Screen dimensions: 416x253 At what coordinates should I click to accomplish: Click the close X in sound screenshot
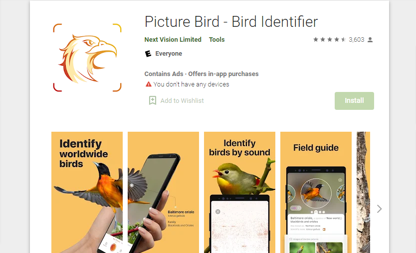tap(218, 211)
